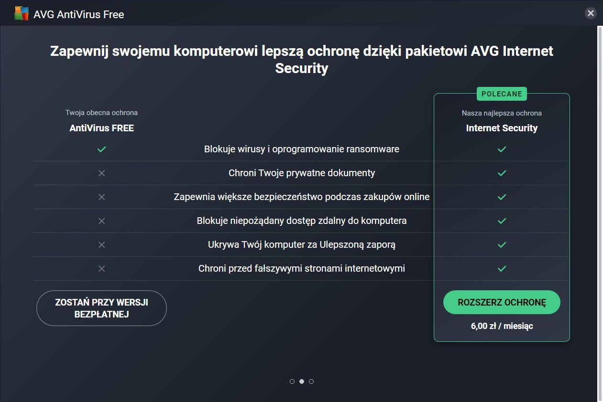The height and width of the screenshot is (402, 603).
Task: Click Free X mark for zakupów online row
Action: [x=101, y=197]
